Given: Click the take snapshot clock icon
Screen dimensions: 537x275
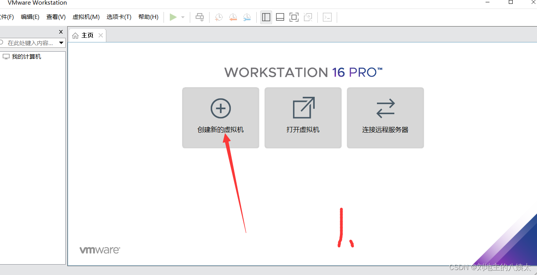Looking at the screenshot, I should coord(219,17).
